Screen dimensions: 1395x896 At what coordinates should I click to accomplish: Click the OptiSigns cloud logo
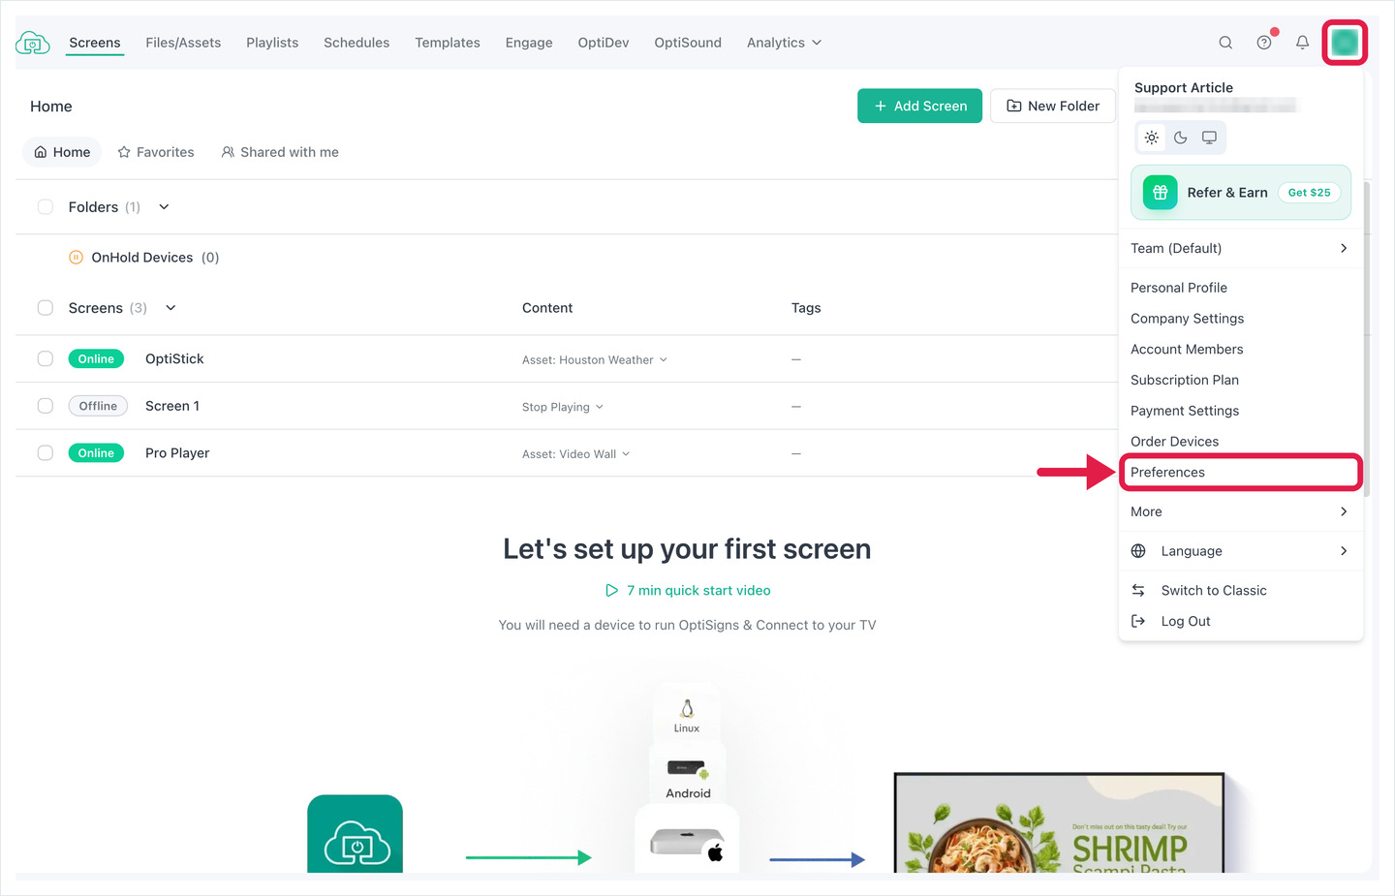coord(33,43)
